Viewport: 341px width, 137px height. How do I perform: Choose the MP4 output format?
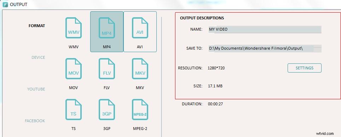107,32
